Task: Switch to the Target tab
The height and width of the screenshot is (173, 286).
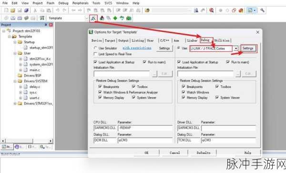Action: (x=110, y=40)
